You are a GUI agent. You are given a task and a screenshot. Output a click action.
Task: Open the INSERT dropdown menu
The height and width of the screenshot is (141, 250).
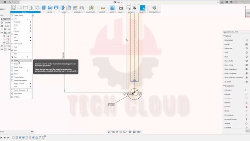(x=112, y=12)
